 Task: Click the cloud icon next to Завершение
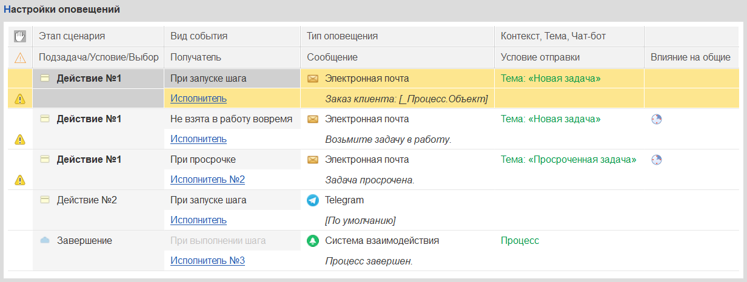click(45, 240)
